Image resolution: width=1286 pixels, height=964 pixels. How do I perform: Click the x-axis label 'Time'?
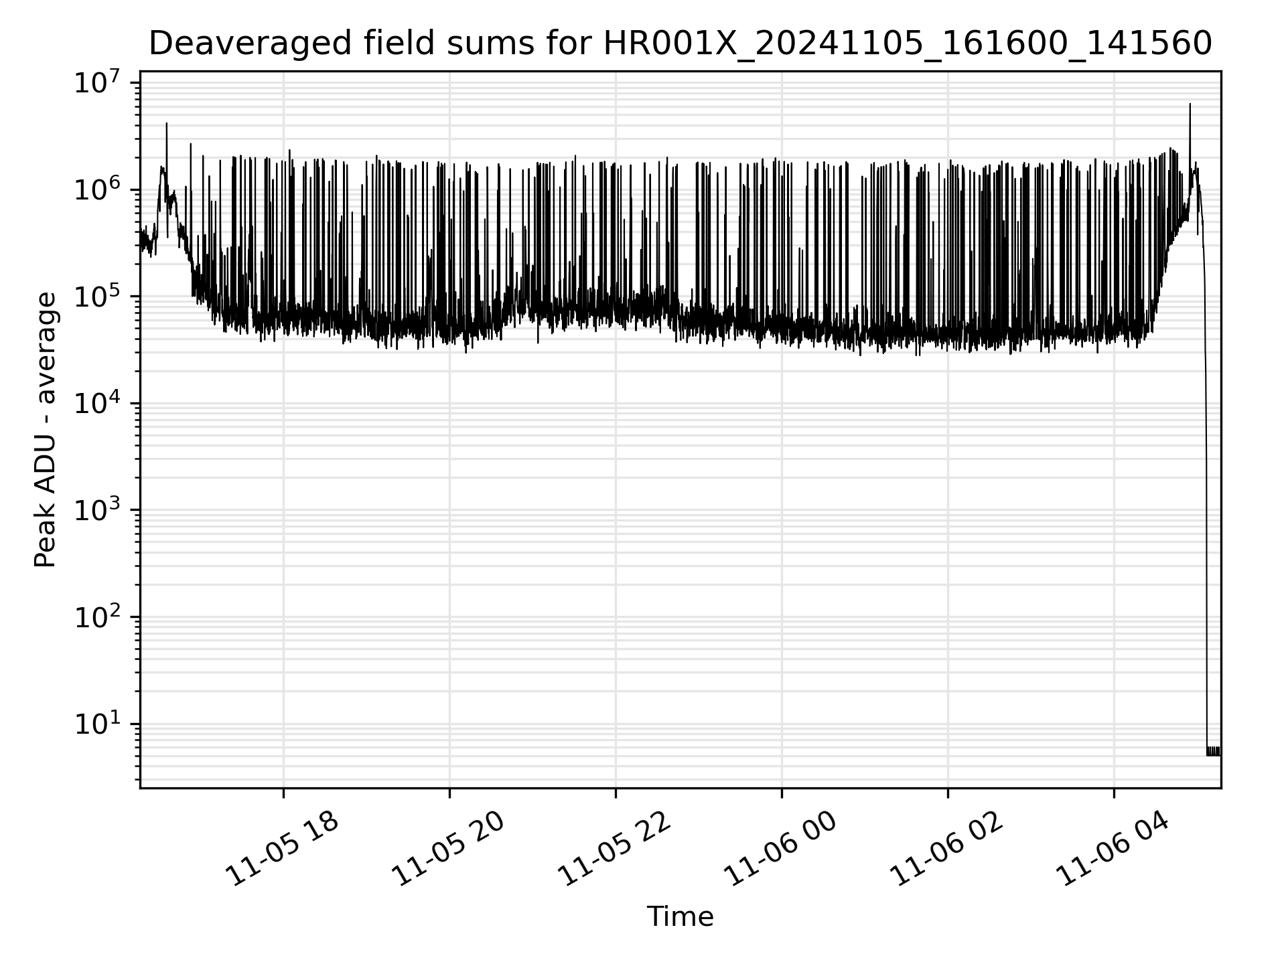click(680, 916)
